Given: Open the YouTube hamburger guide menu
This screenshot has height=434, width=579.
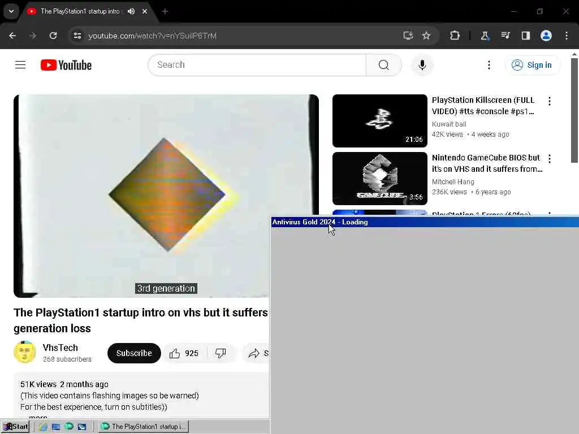Looking at the screenshot, I should pyautogui.click(x=20, y=65).
